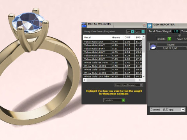Click the Diamond dropdown arrow button
This screenshot has width=187, height=140.
(183, 110)
